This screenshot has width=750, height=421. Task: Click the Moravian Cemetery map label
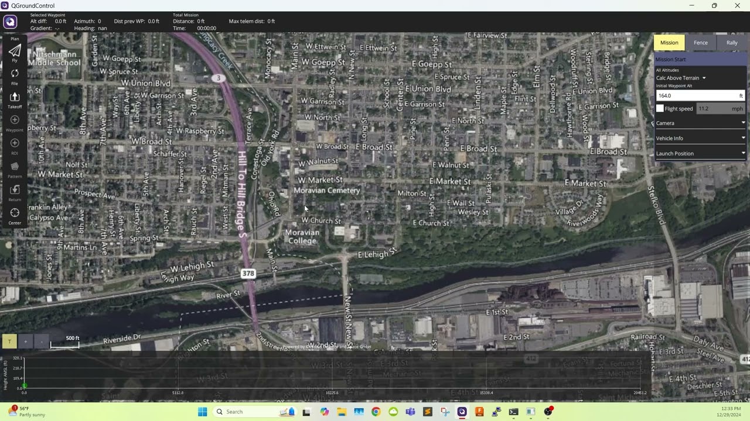coord(326,190)
